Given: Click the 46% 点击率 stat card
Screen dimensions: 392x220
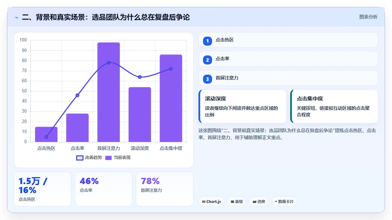Looking at the screenshot, I should pyautogui.click(x=104, y=189).
